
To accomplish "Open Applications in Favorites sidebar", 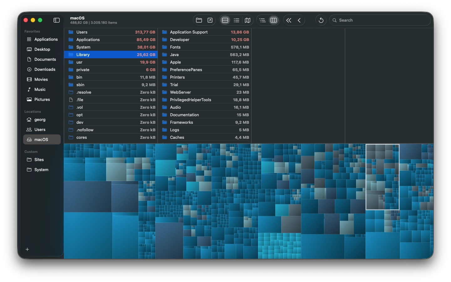I will click(42, 39).
